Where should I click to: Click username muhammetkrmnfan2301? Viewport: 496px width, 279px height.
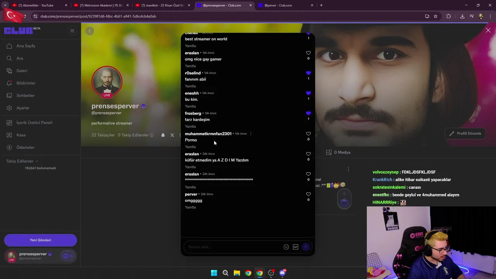[x=208, y=134]
